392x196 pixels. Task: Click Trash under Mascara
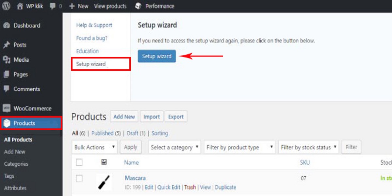click(190, 187)
